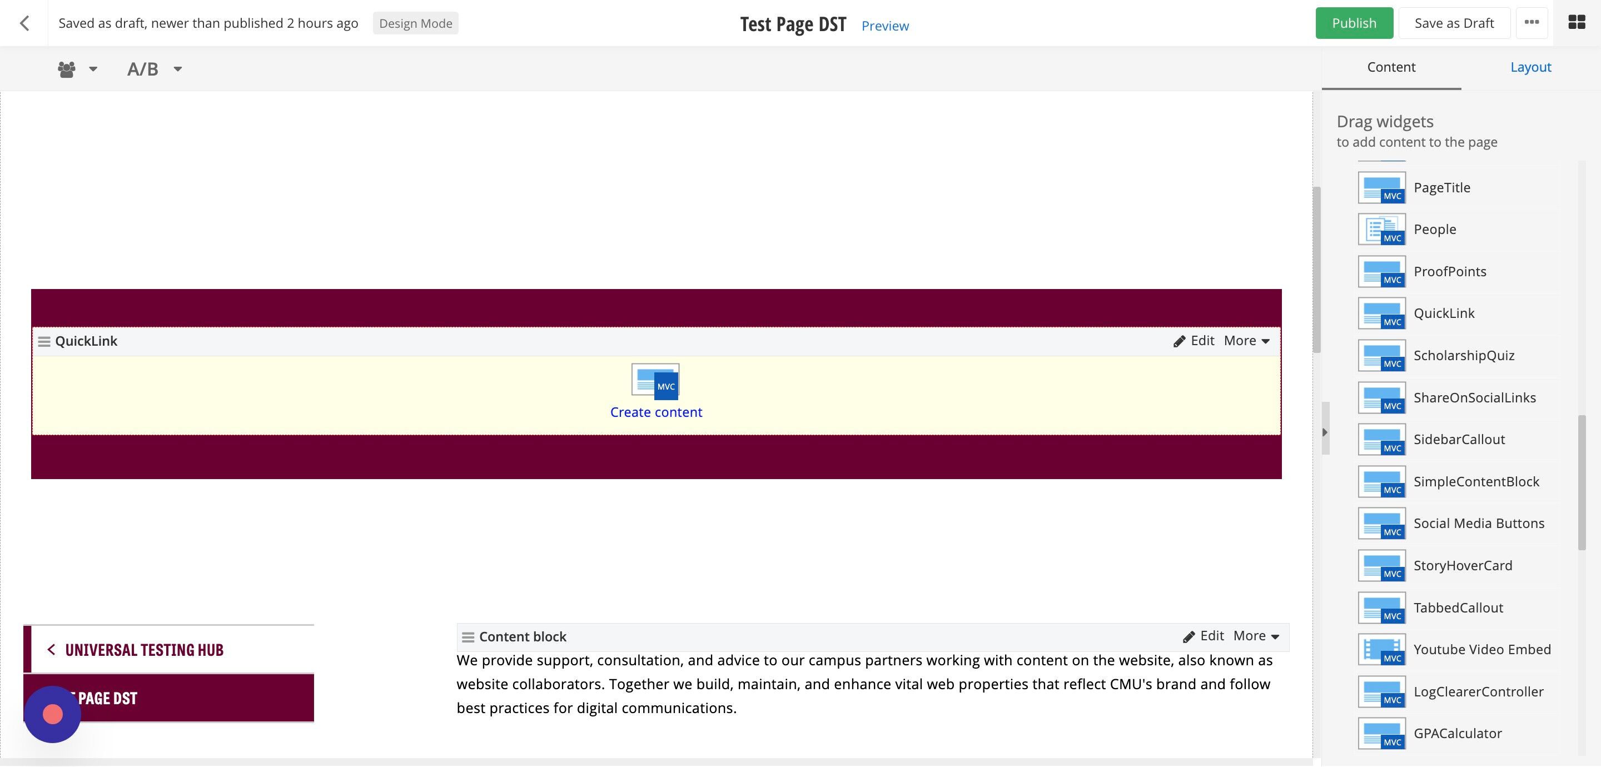Open the QuickLink More dropdown
The image size is (1601, 767).
point(1247,341)
